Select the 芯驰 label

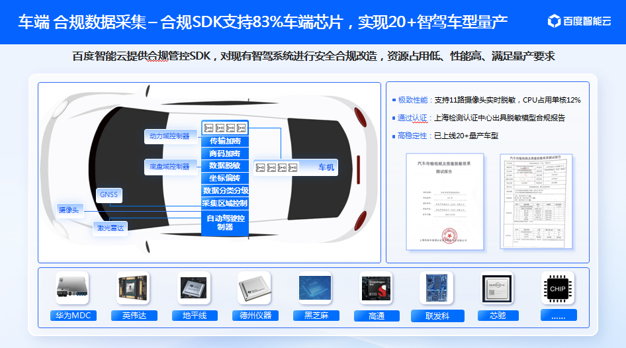click(498, 316)
